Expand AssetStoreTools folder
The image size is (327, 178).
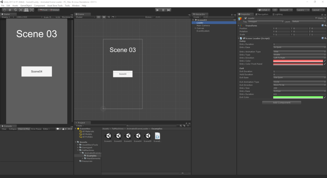coord(78,145)
